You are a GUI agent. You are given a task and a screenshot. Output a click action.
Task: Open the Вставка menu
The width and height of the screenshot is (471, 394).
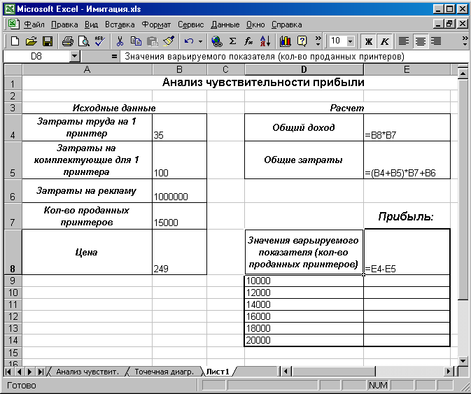pyautogui.click(x=120, y=24)
